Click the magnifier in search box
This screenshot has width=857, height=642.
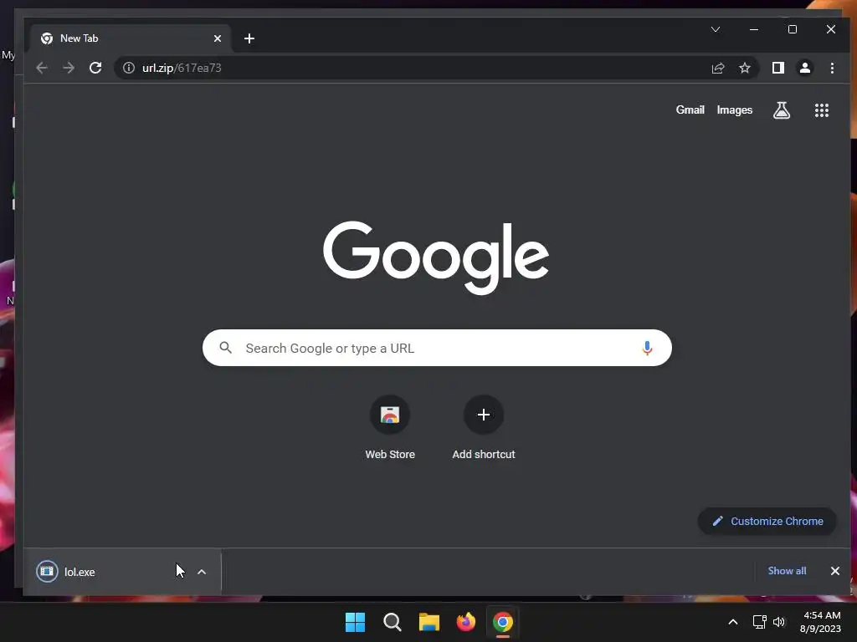click(x=226, y=348)
